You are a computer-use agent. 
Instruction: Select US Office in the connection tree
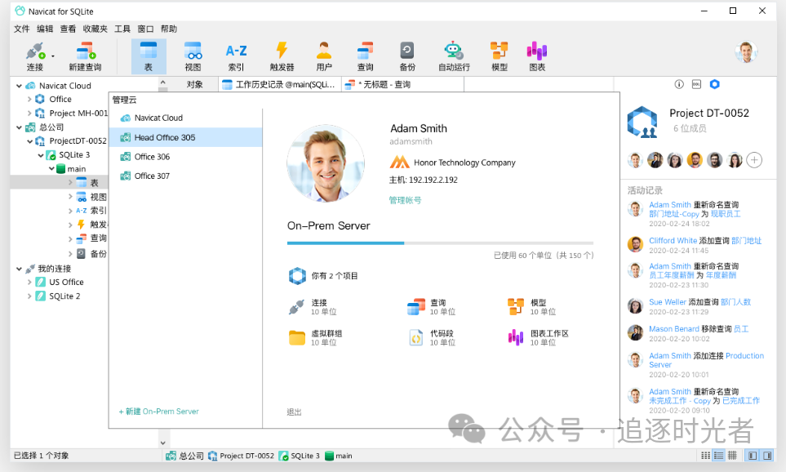(x=66, y=283)
